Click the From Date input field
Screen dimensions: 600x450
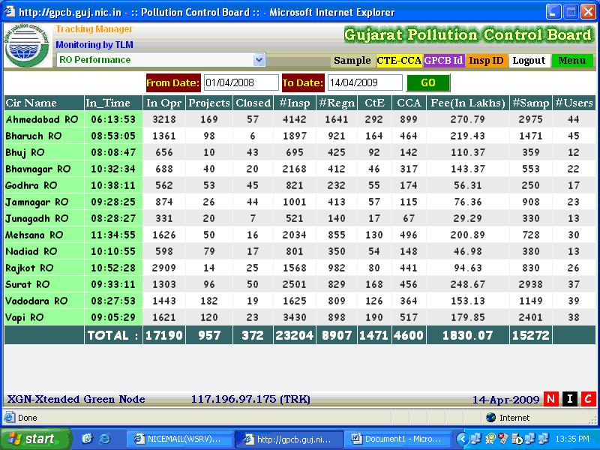tap(241, 82)
